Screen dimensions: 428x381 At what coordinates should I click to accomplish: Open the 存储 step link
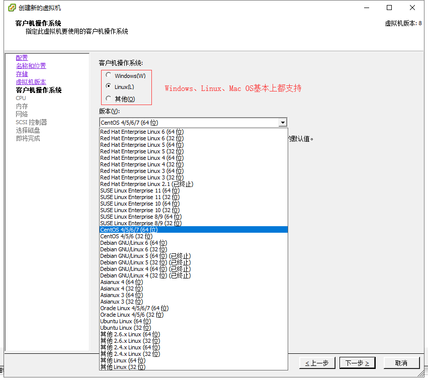pos(22,74)
